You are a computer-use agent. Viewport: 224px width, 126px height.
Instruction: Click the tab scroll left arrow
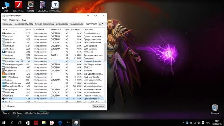(102, 23)
